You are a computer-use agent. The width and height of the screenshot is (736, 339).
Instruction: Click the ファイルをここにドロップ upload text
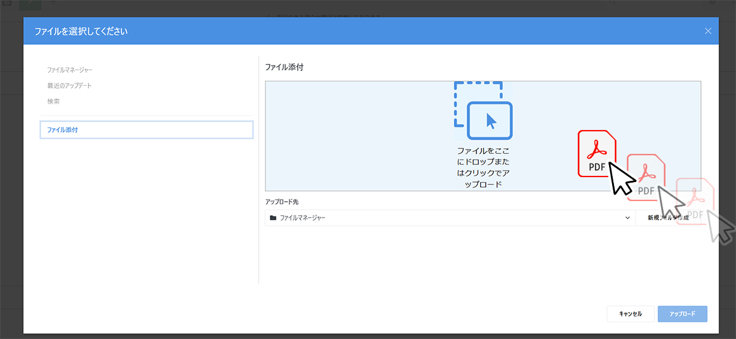483,167
